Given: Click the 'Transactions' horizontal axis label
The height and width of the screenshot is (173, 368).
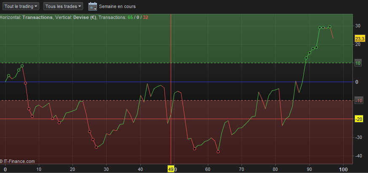Looking at the screenshot, I should [x=38, y=17].
